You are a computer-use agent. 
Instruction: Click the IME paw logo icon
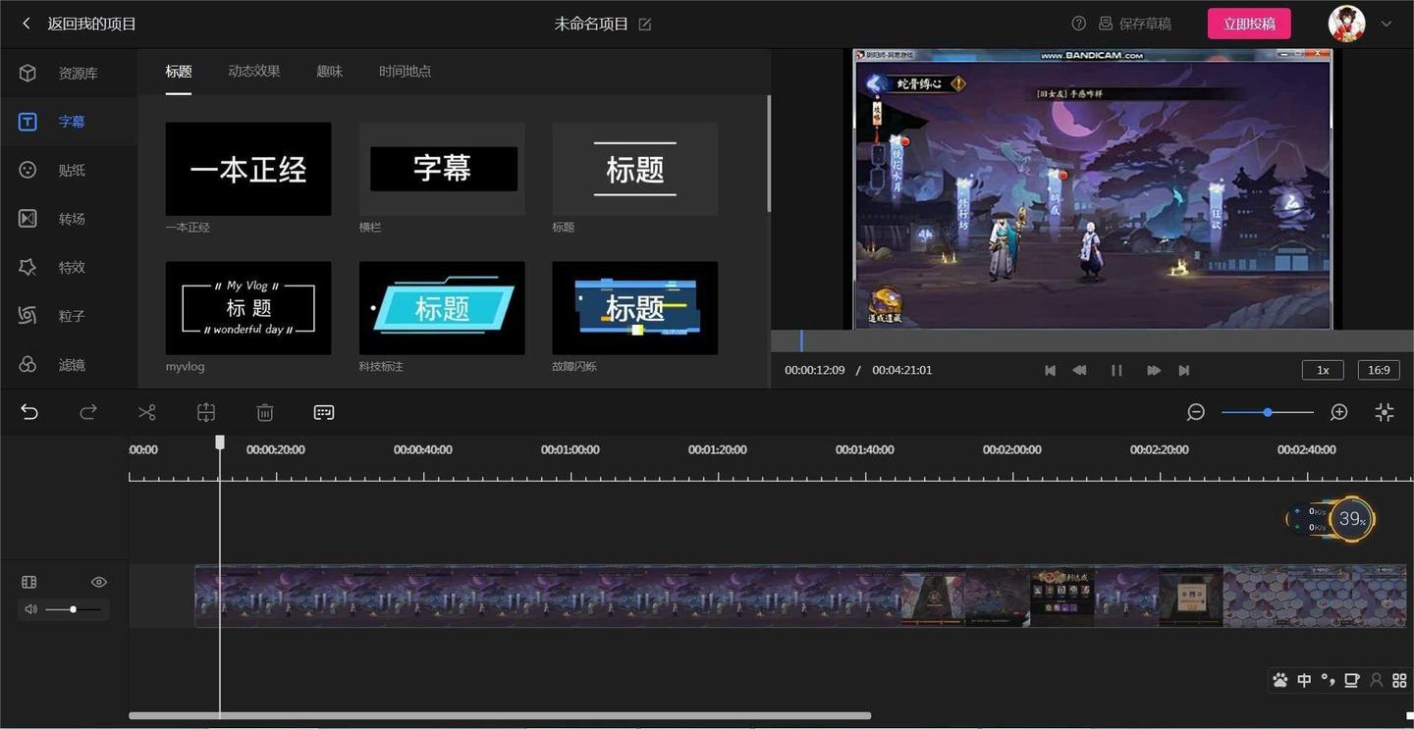[1280, 680]
